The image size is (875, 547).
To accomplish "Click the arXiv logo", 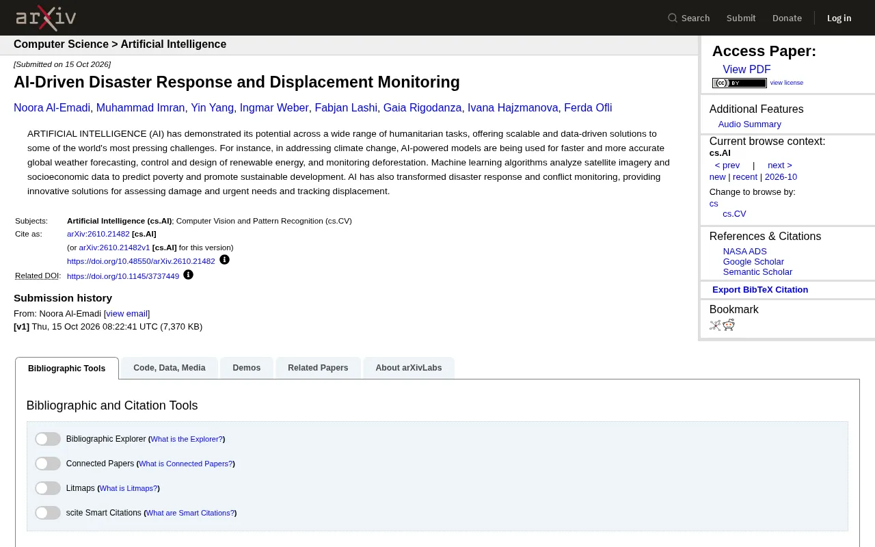I will tap(46, 18).
